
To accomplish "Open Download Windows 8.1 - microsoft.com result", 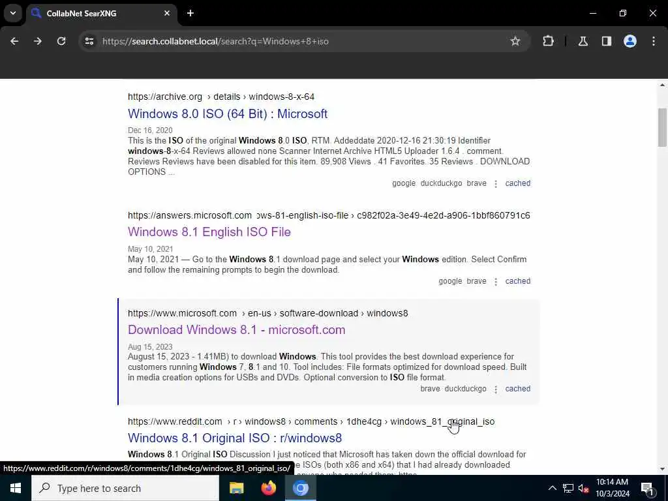I will pyautogui.click(x=236, y=329).
